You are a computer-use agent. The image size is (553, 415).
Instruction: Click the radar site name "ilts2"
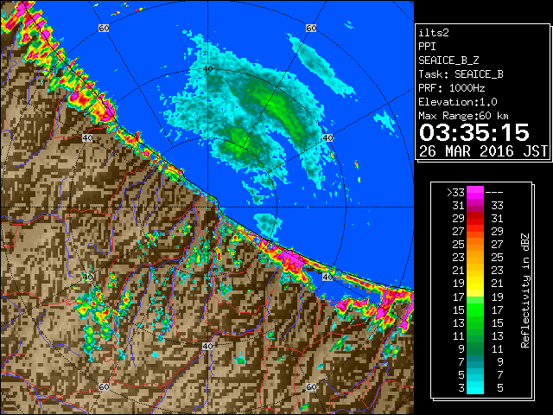[x=434, y=33]
